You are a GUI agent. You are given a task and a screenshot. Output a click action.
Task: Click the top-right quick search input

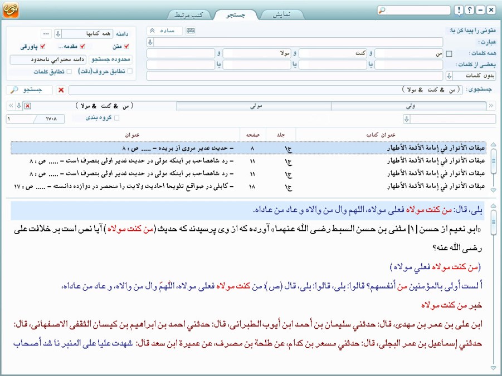pyautogui.click(x=418, y=10)
